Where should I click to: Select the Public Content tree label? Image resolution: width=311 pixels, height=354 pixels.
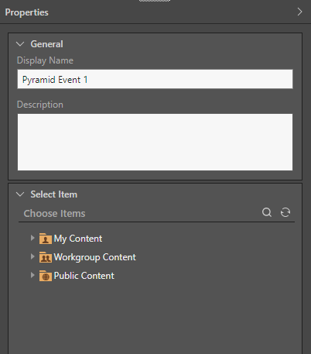(84, 276)
